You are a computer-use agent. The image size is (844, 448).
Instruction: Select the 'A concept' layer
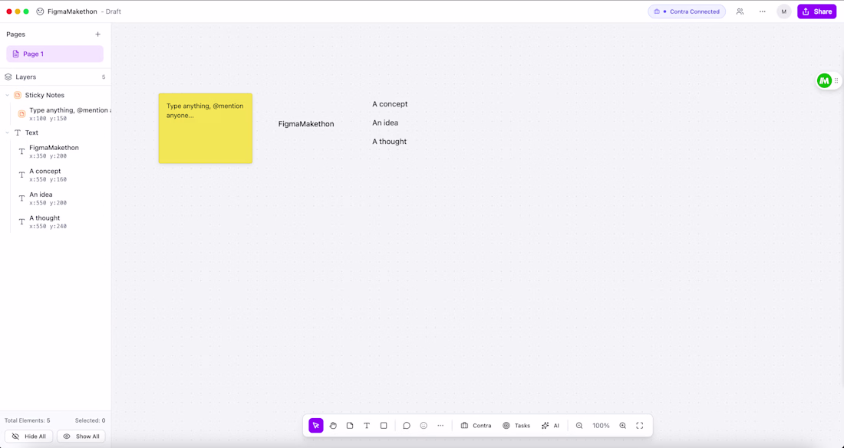[61, 175]
